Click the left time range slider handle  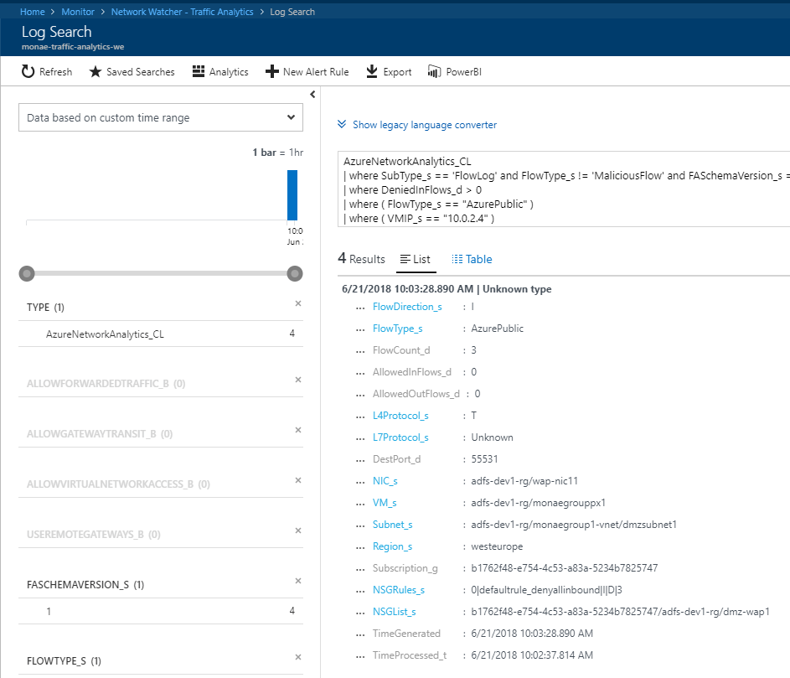(x=27, y=273)
